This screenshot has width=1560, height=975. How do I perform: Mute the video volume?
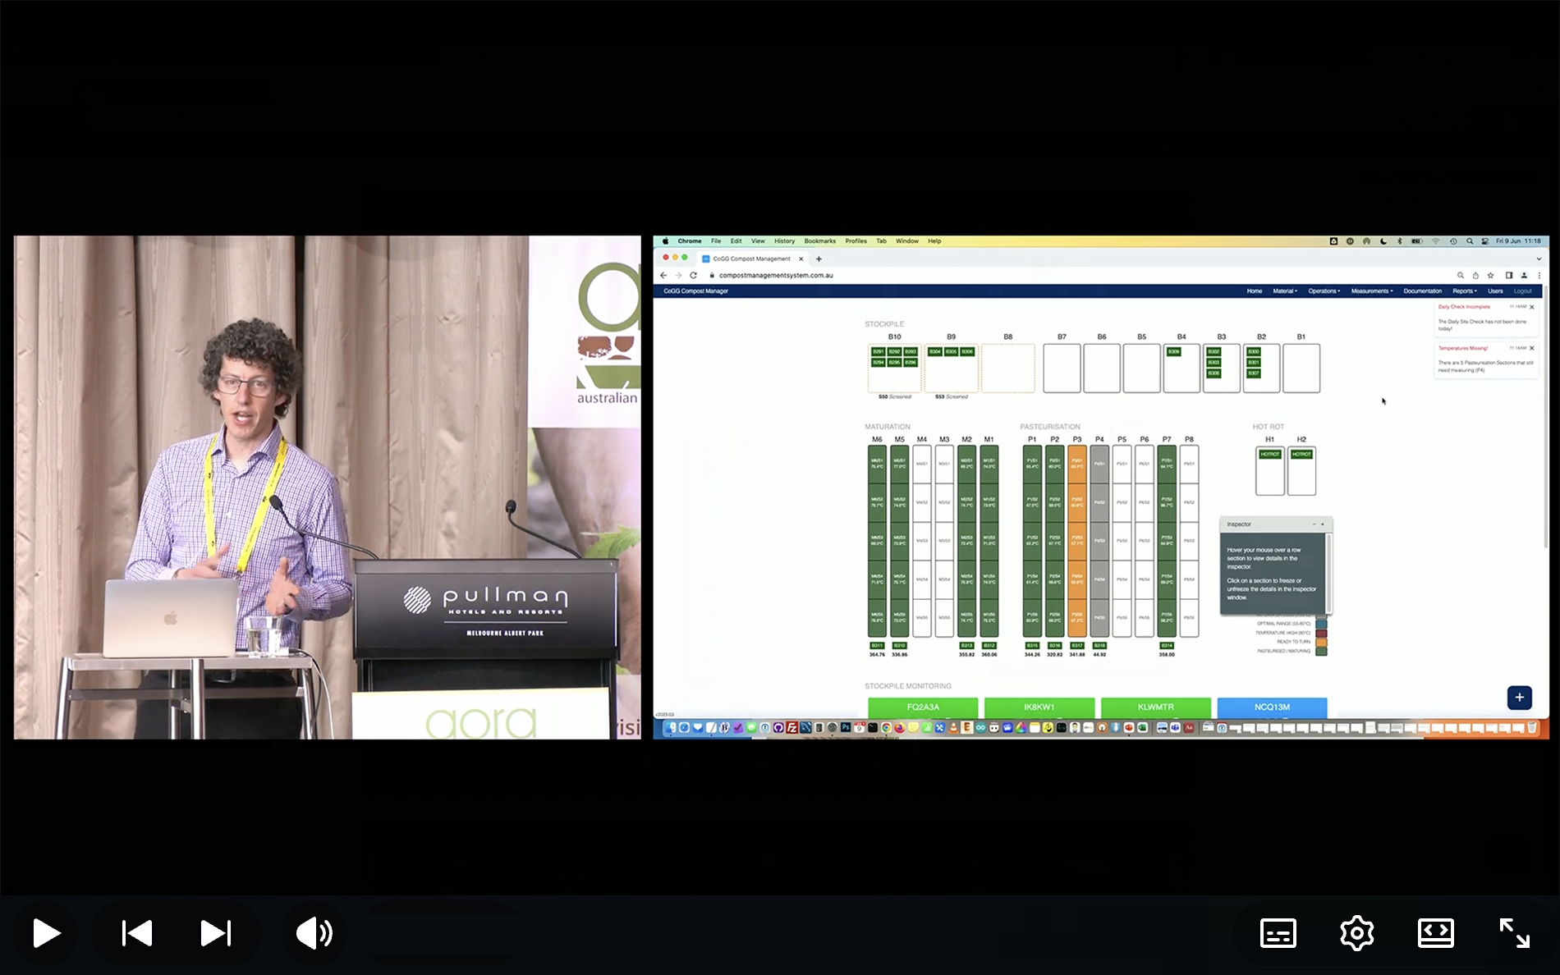314,933
